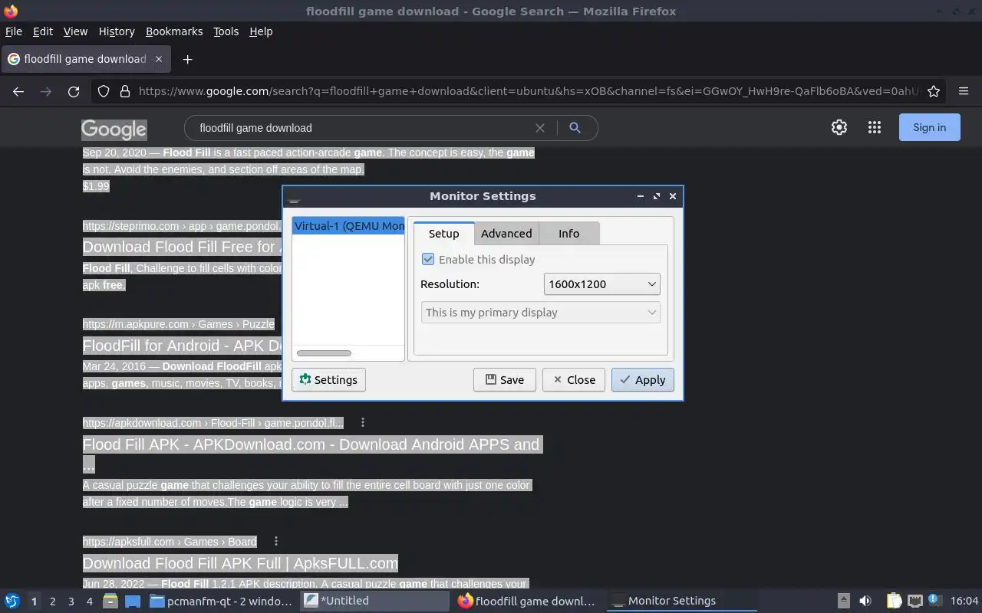Open Flood Fill APK APKDownload.com result
The image size is (982, 613).
coord(311,454)
